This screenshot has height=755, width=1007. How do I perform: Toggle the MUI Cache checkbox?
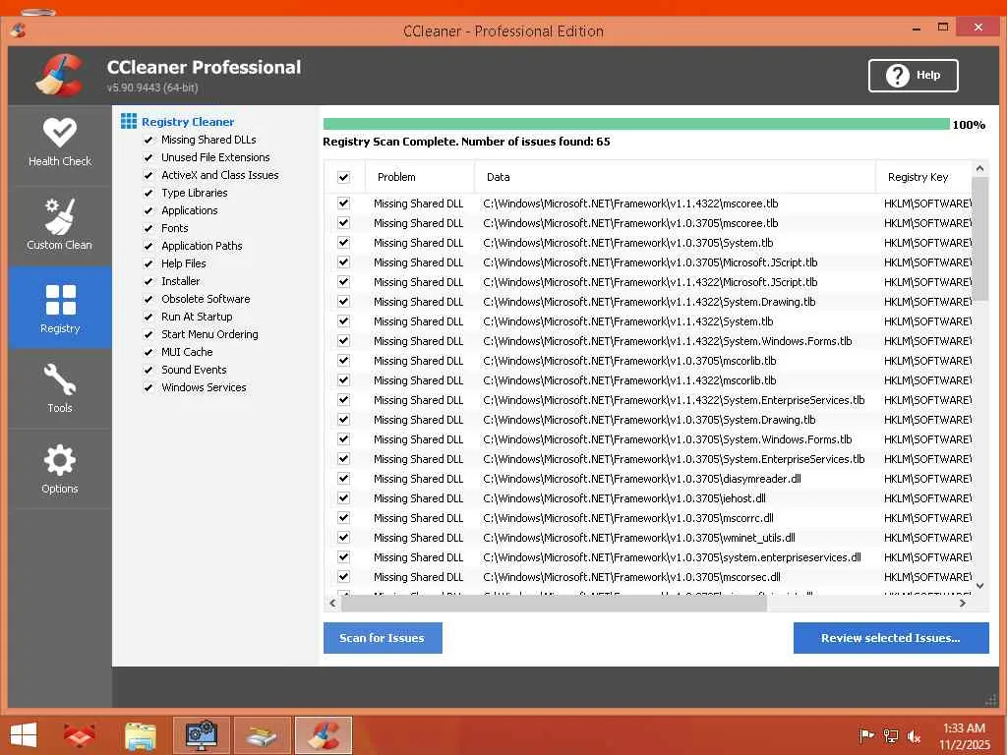(x=148, y=353)
